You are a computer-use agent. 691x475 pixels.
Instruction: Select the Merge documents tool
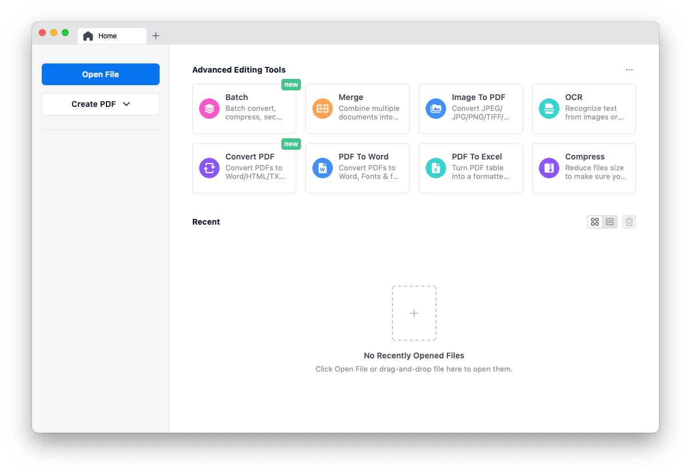(x=357, y=109)
